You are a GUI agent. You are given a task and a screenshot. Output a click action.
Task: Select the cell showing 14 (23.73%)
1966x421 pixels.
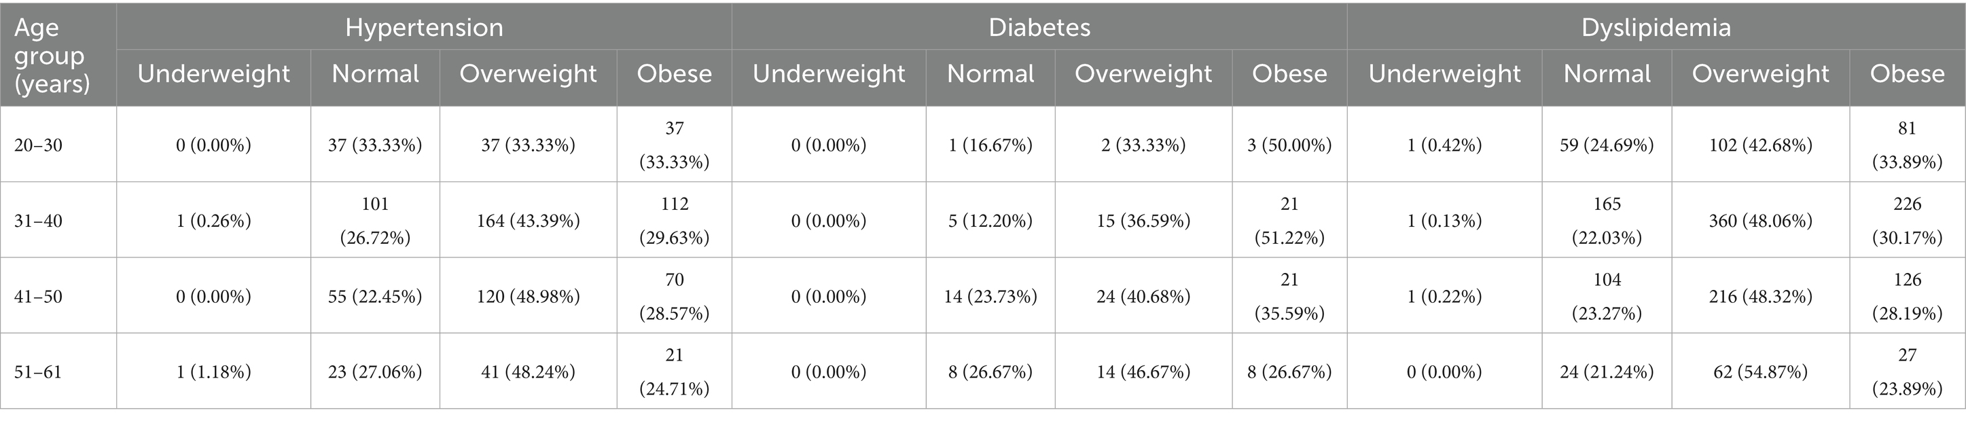coord(990,296)
